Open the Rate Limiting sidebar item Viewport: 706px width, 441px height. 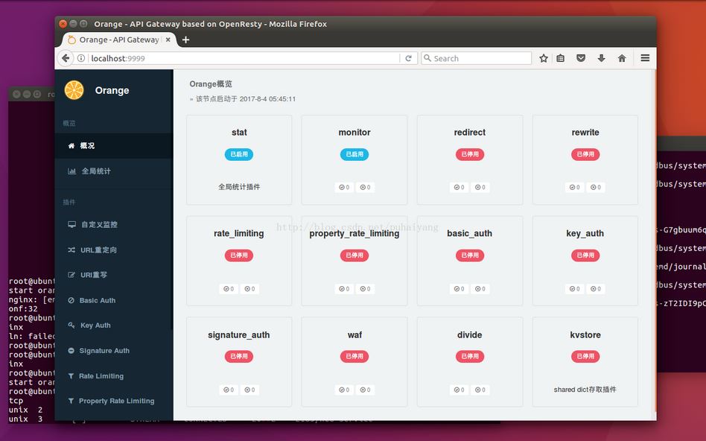[113, 375]
